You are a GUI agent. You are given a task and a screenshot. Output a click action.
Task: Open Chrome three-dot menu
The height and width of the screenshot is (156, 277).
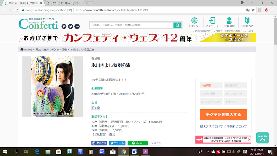click(x=273, y=10)
